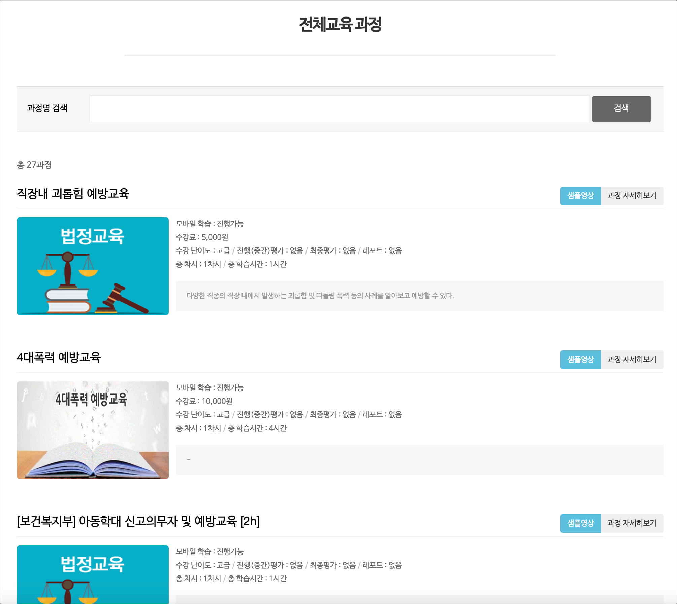
Task: Click the 검색 search button
Action: [621, 109]
